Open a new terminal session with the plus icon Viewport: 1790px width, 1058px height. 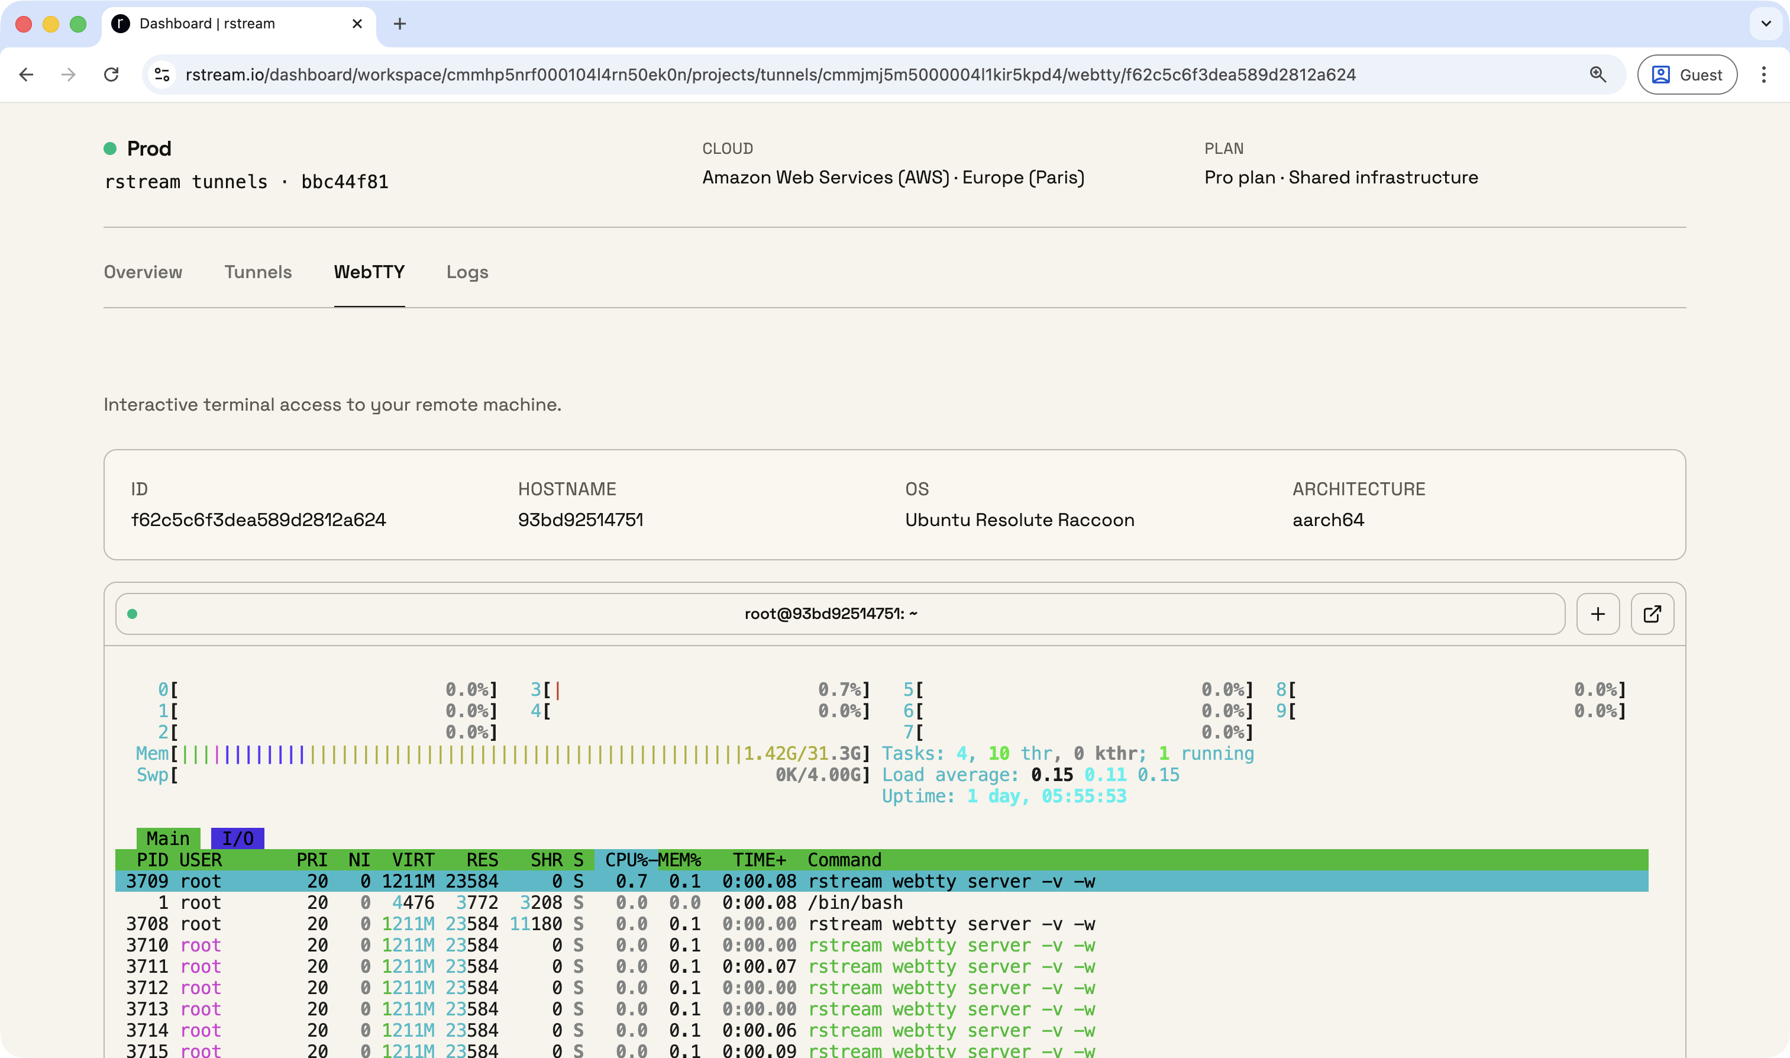[1598, 613]
